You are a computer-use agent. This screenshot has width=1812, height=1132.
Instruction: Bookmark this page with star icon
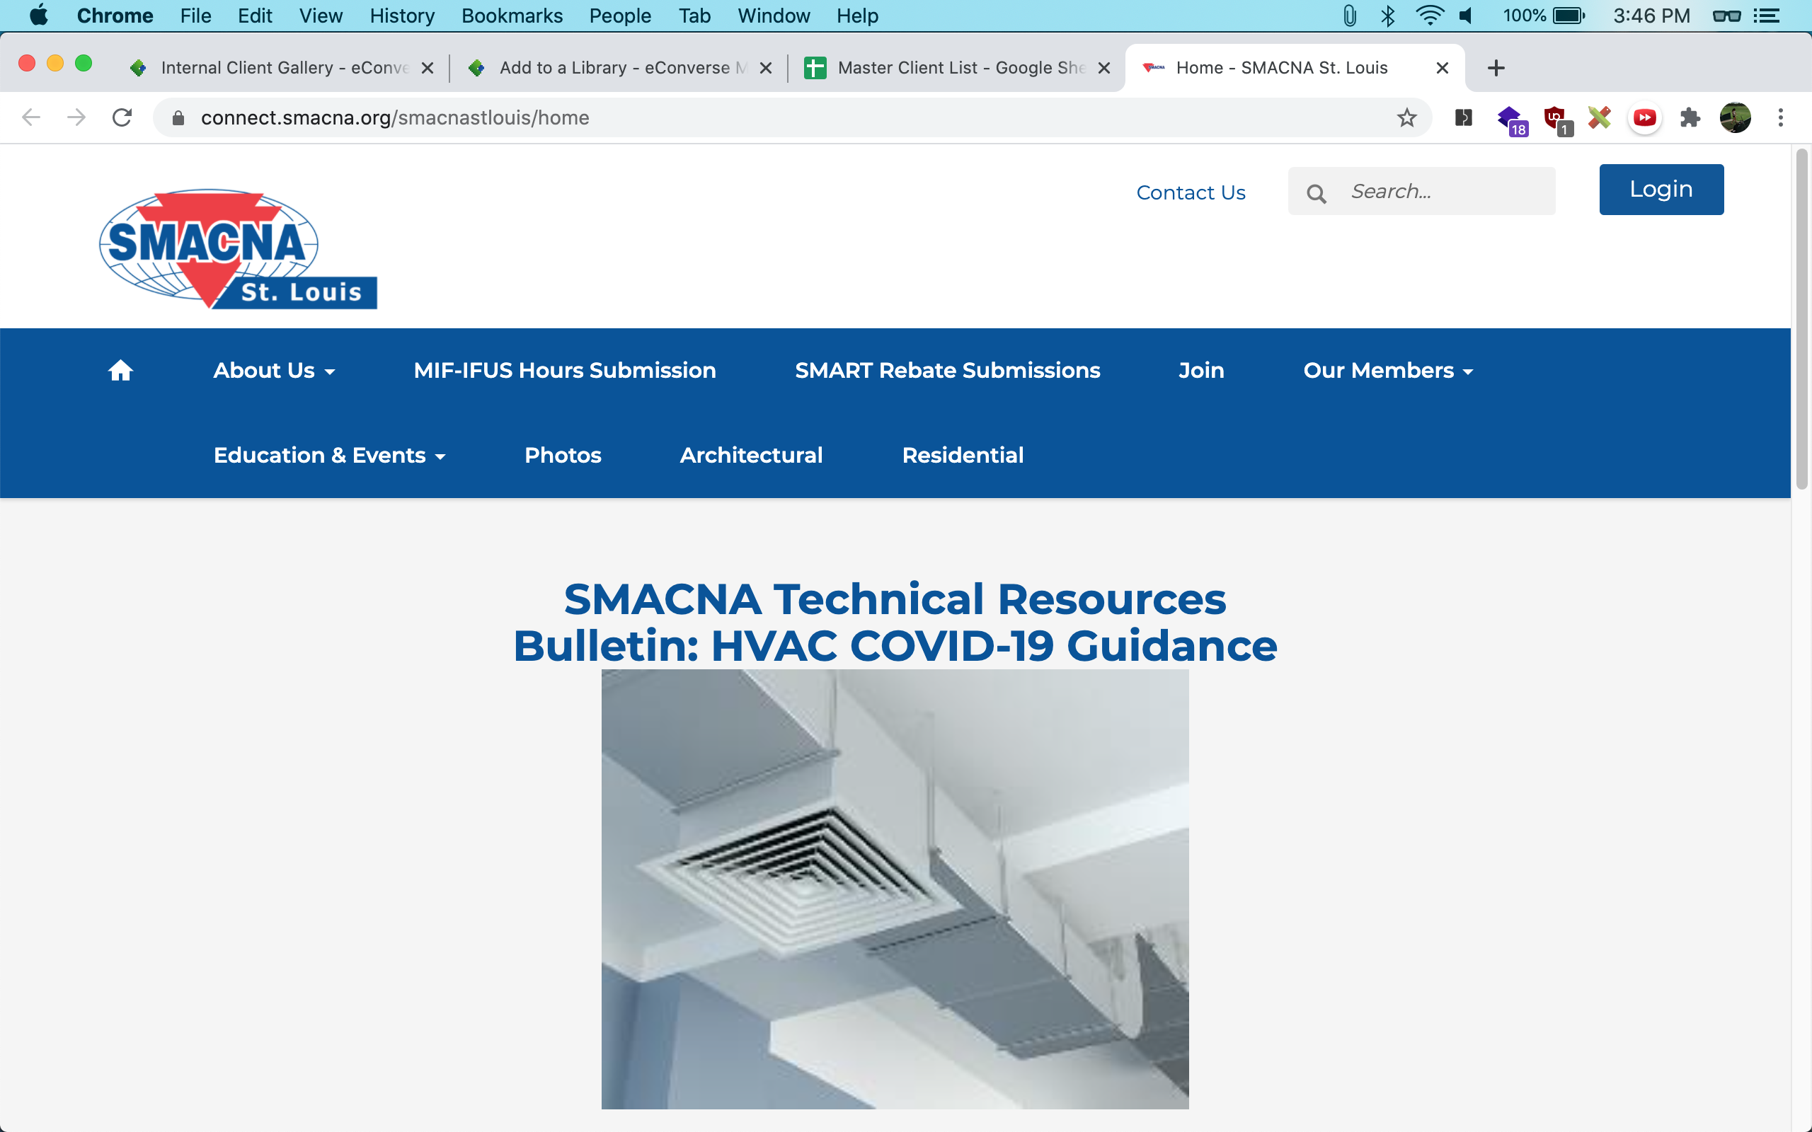[x=1406, y=117]
